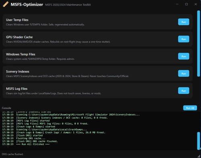Run the Scenery Indexes cleanup
The image size is (201, 158).
coord(184,73)
